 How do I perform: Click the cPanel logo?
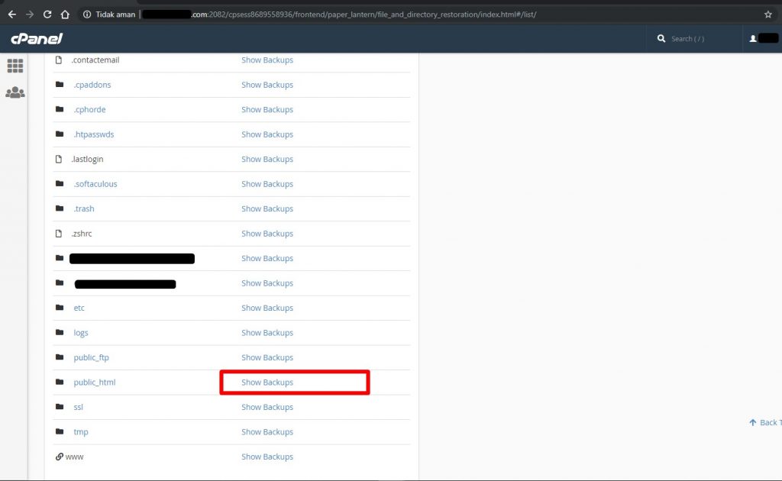(x=37, y=39)
